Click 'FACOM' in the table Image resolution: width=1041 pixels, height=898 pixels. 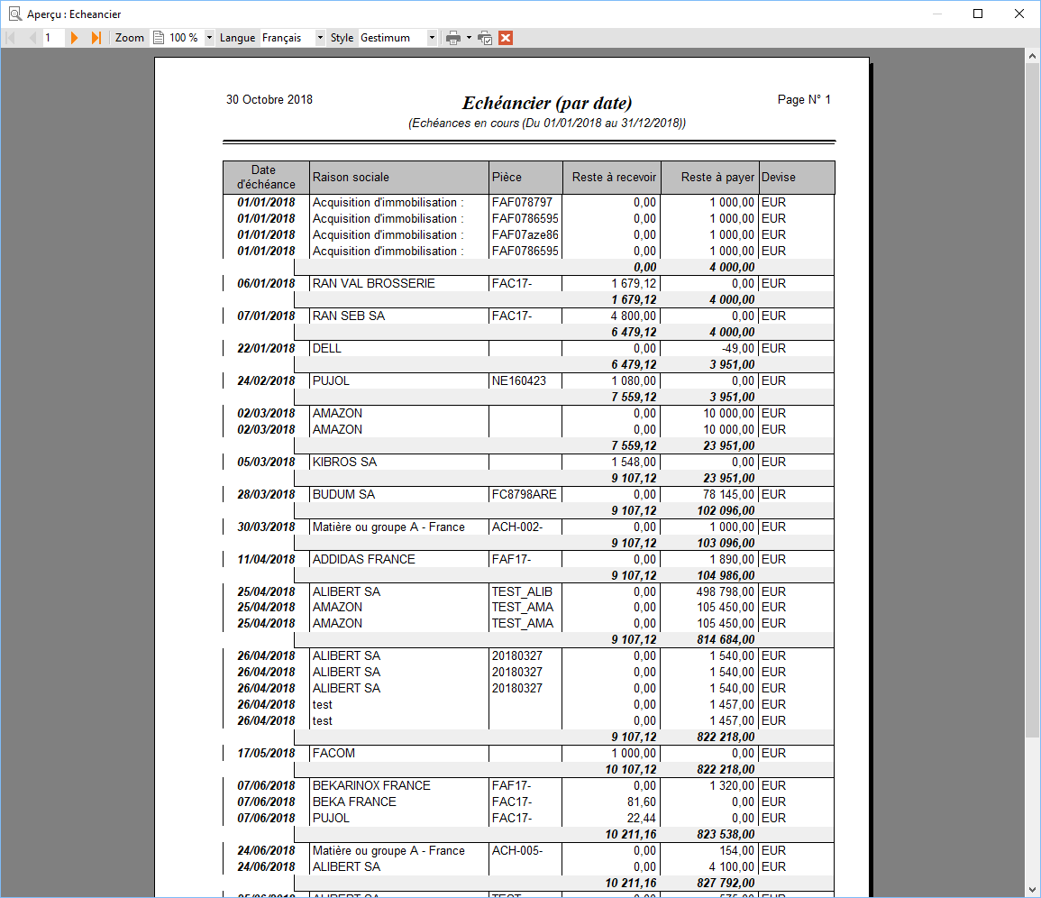(333, 754)
